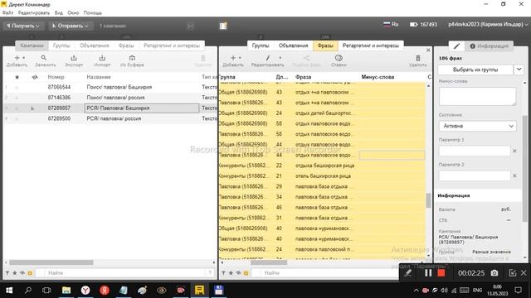Image resolution: width=531 pixels, height=298 pixels.
Task: Open the Ru language selector
Action: 391,24
